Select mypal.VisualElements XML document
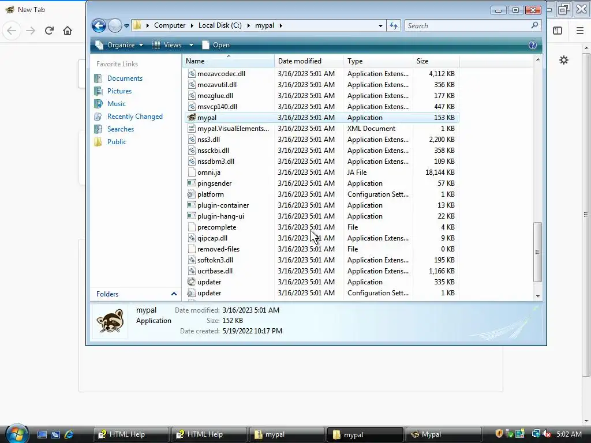The height and width of the screenshot is (443, 591). pyautogui.click(x=233, y=129)
